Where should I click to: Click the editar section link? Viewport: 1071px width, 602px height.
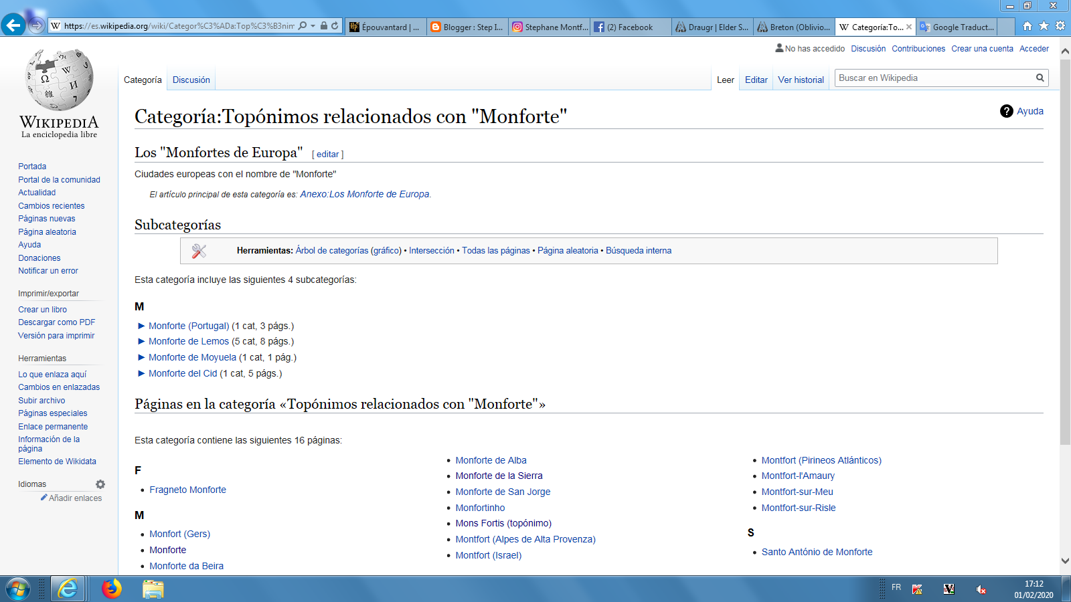[x=328, y=154]
